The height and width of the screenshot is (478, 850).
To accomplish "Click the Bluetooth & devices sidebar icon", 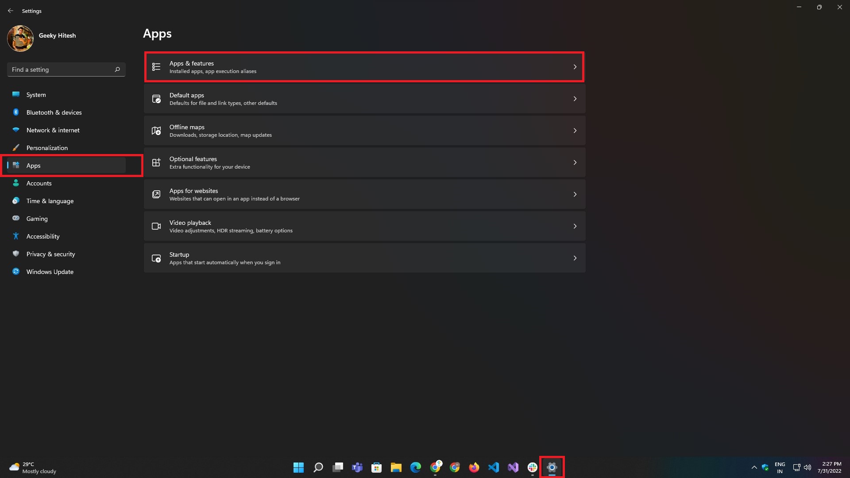I will point(16,112).
